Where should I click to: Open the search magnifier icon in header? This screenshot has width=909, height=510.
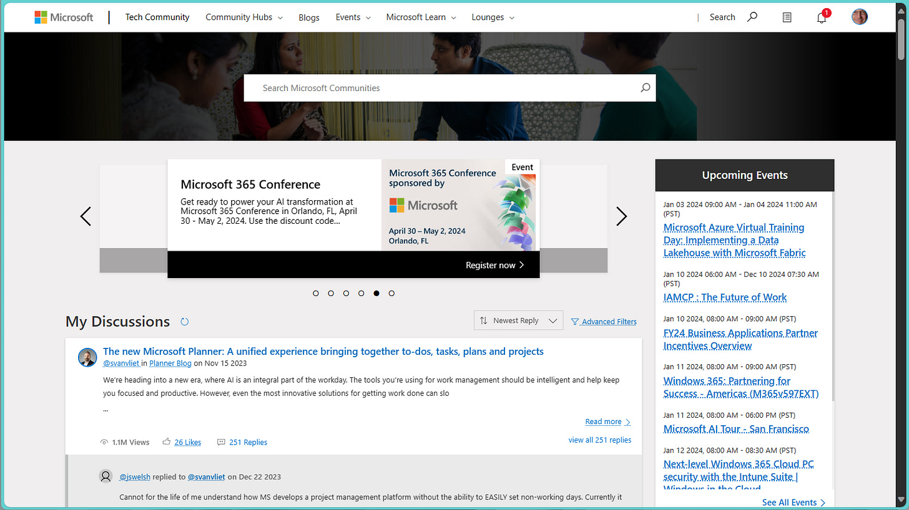click(x=752, y=17)
